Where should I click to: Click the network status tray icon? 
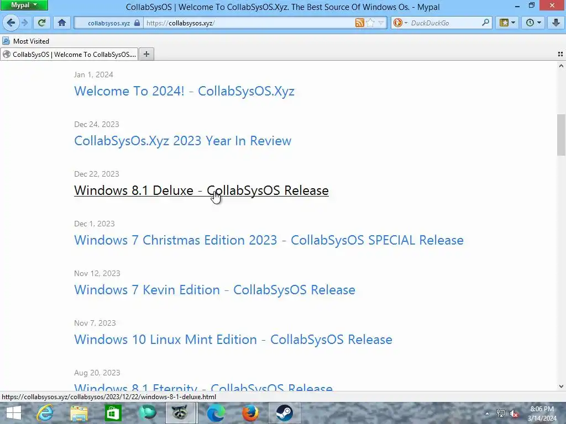(x=501, y=414)
